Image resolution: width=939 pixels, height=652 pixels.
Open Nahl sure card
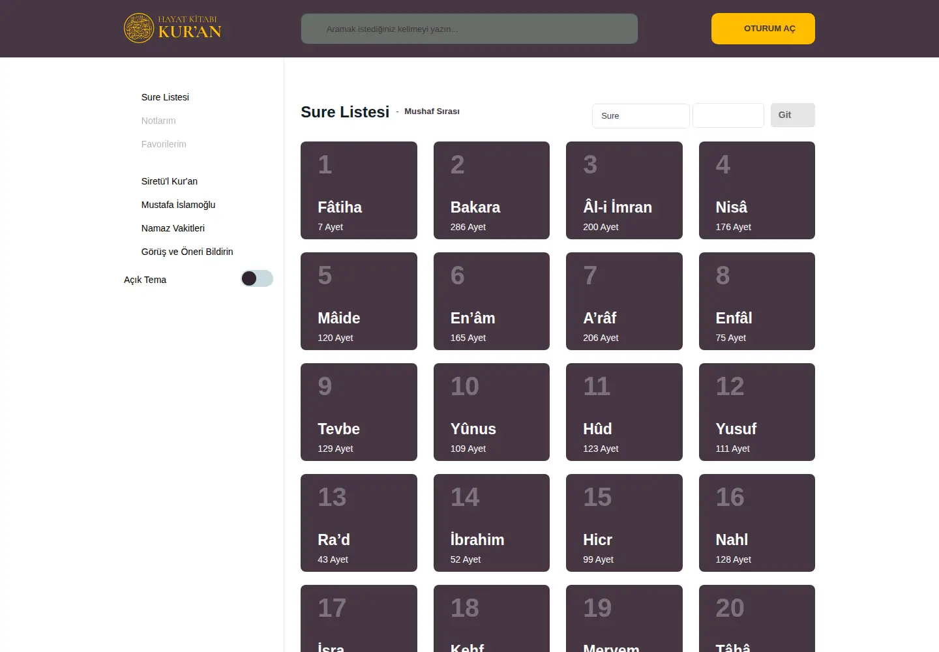[757, 523]
